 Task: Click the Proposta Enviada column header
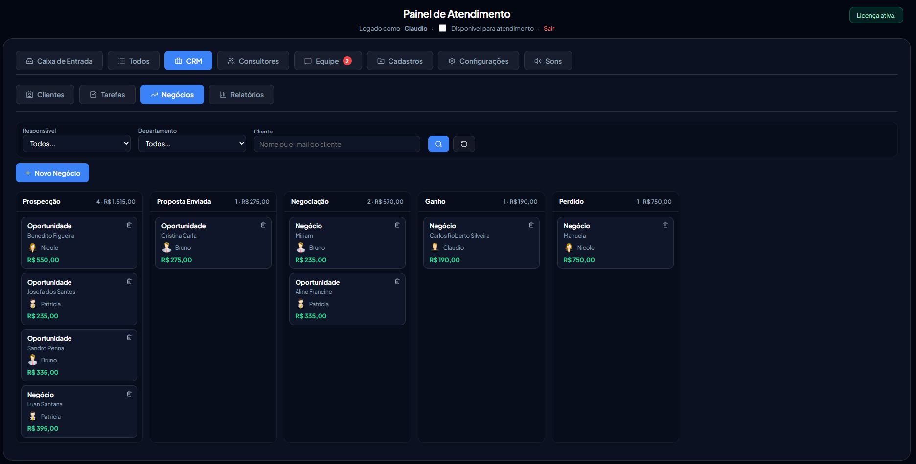213,201
